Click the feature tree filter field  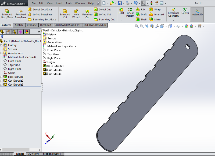tap(21, 37)
